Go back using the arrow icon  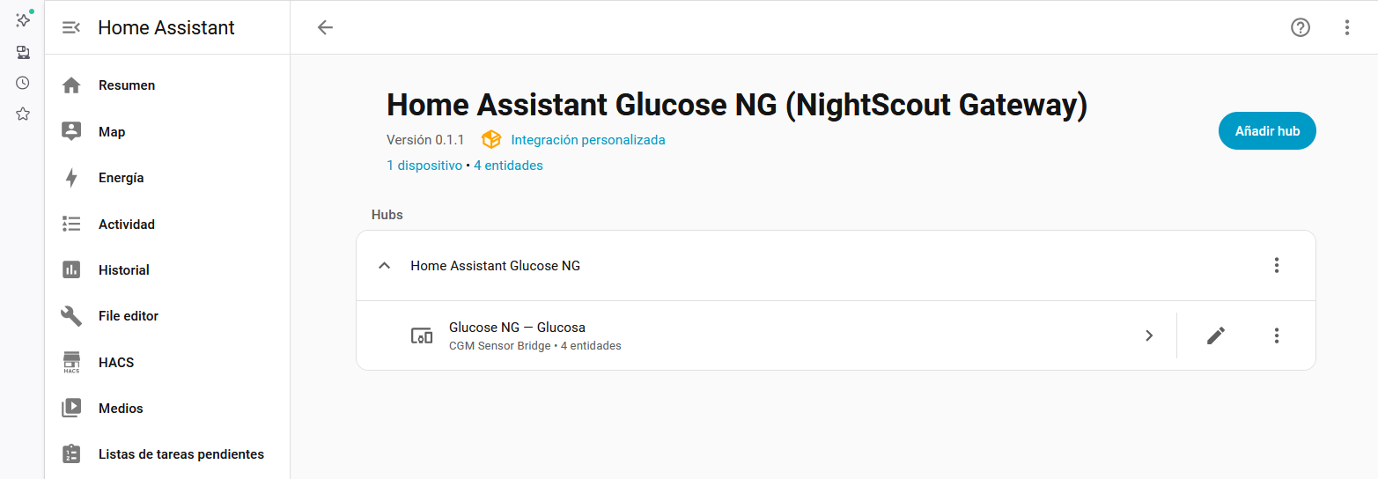tap(325, 27)
